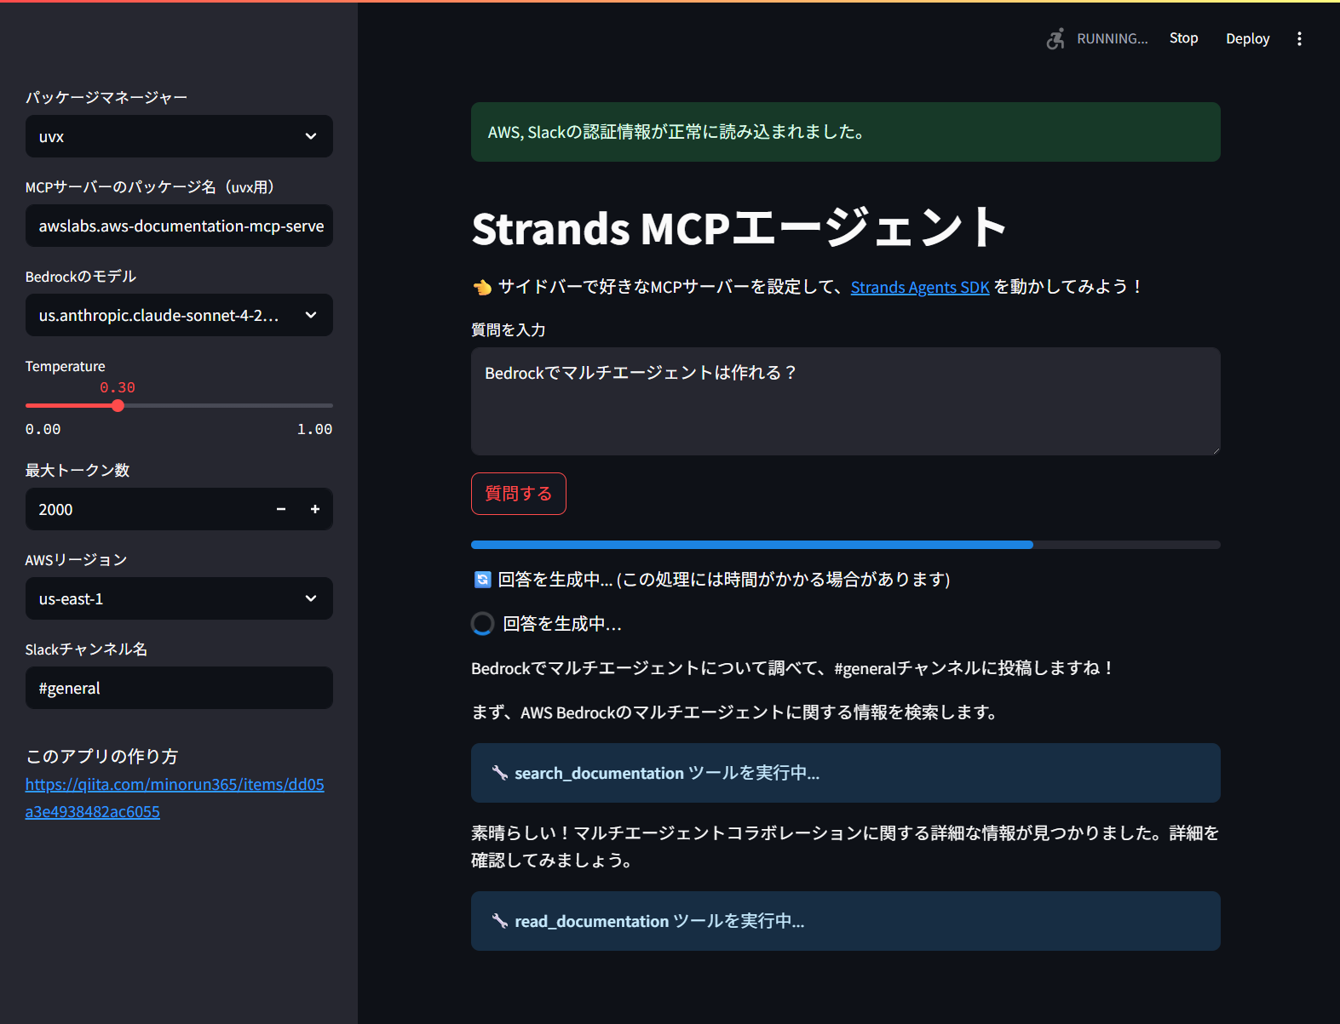Click the 質問を入力 label
Image resolution: width=1340 pixels, height=1024 pixels.
point(508,329)
